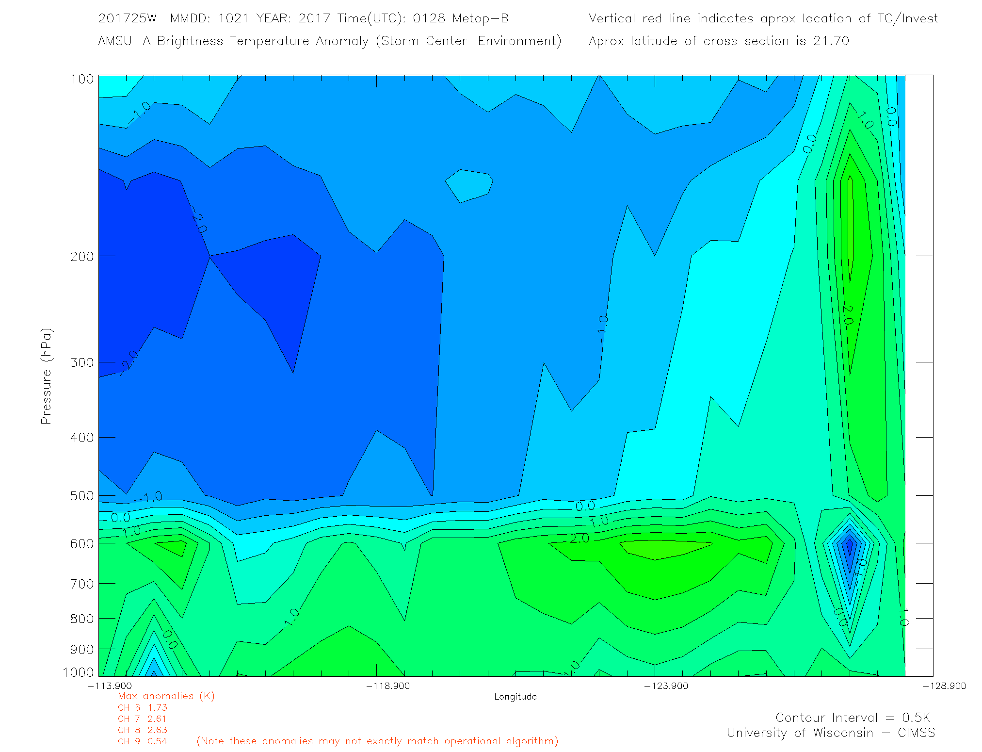Click the Longitude axis title
Screen dimensions: 982x752
coord(515,697)
